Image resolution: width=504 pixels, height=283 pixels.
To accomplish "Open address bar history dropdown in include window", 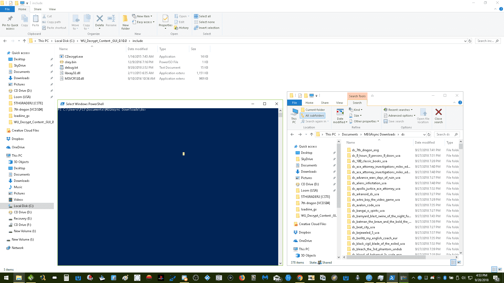I will click(x=465, y=41).
